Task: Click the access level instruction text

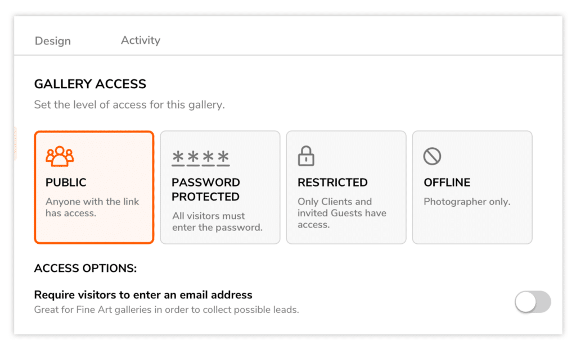Action: point(129,105)
